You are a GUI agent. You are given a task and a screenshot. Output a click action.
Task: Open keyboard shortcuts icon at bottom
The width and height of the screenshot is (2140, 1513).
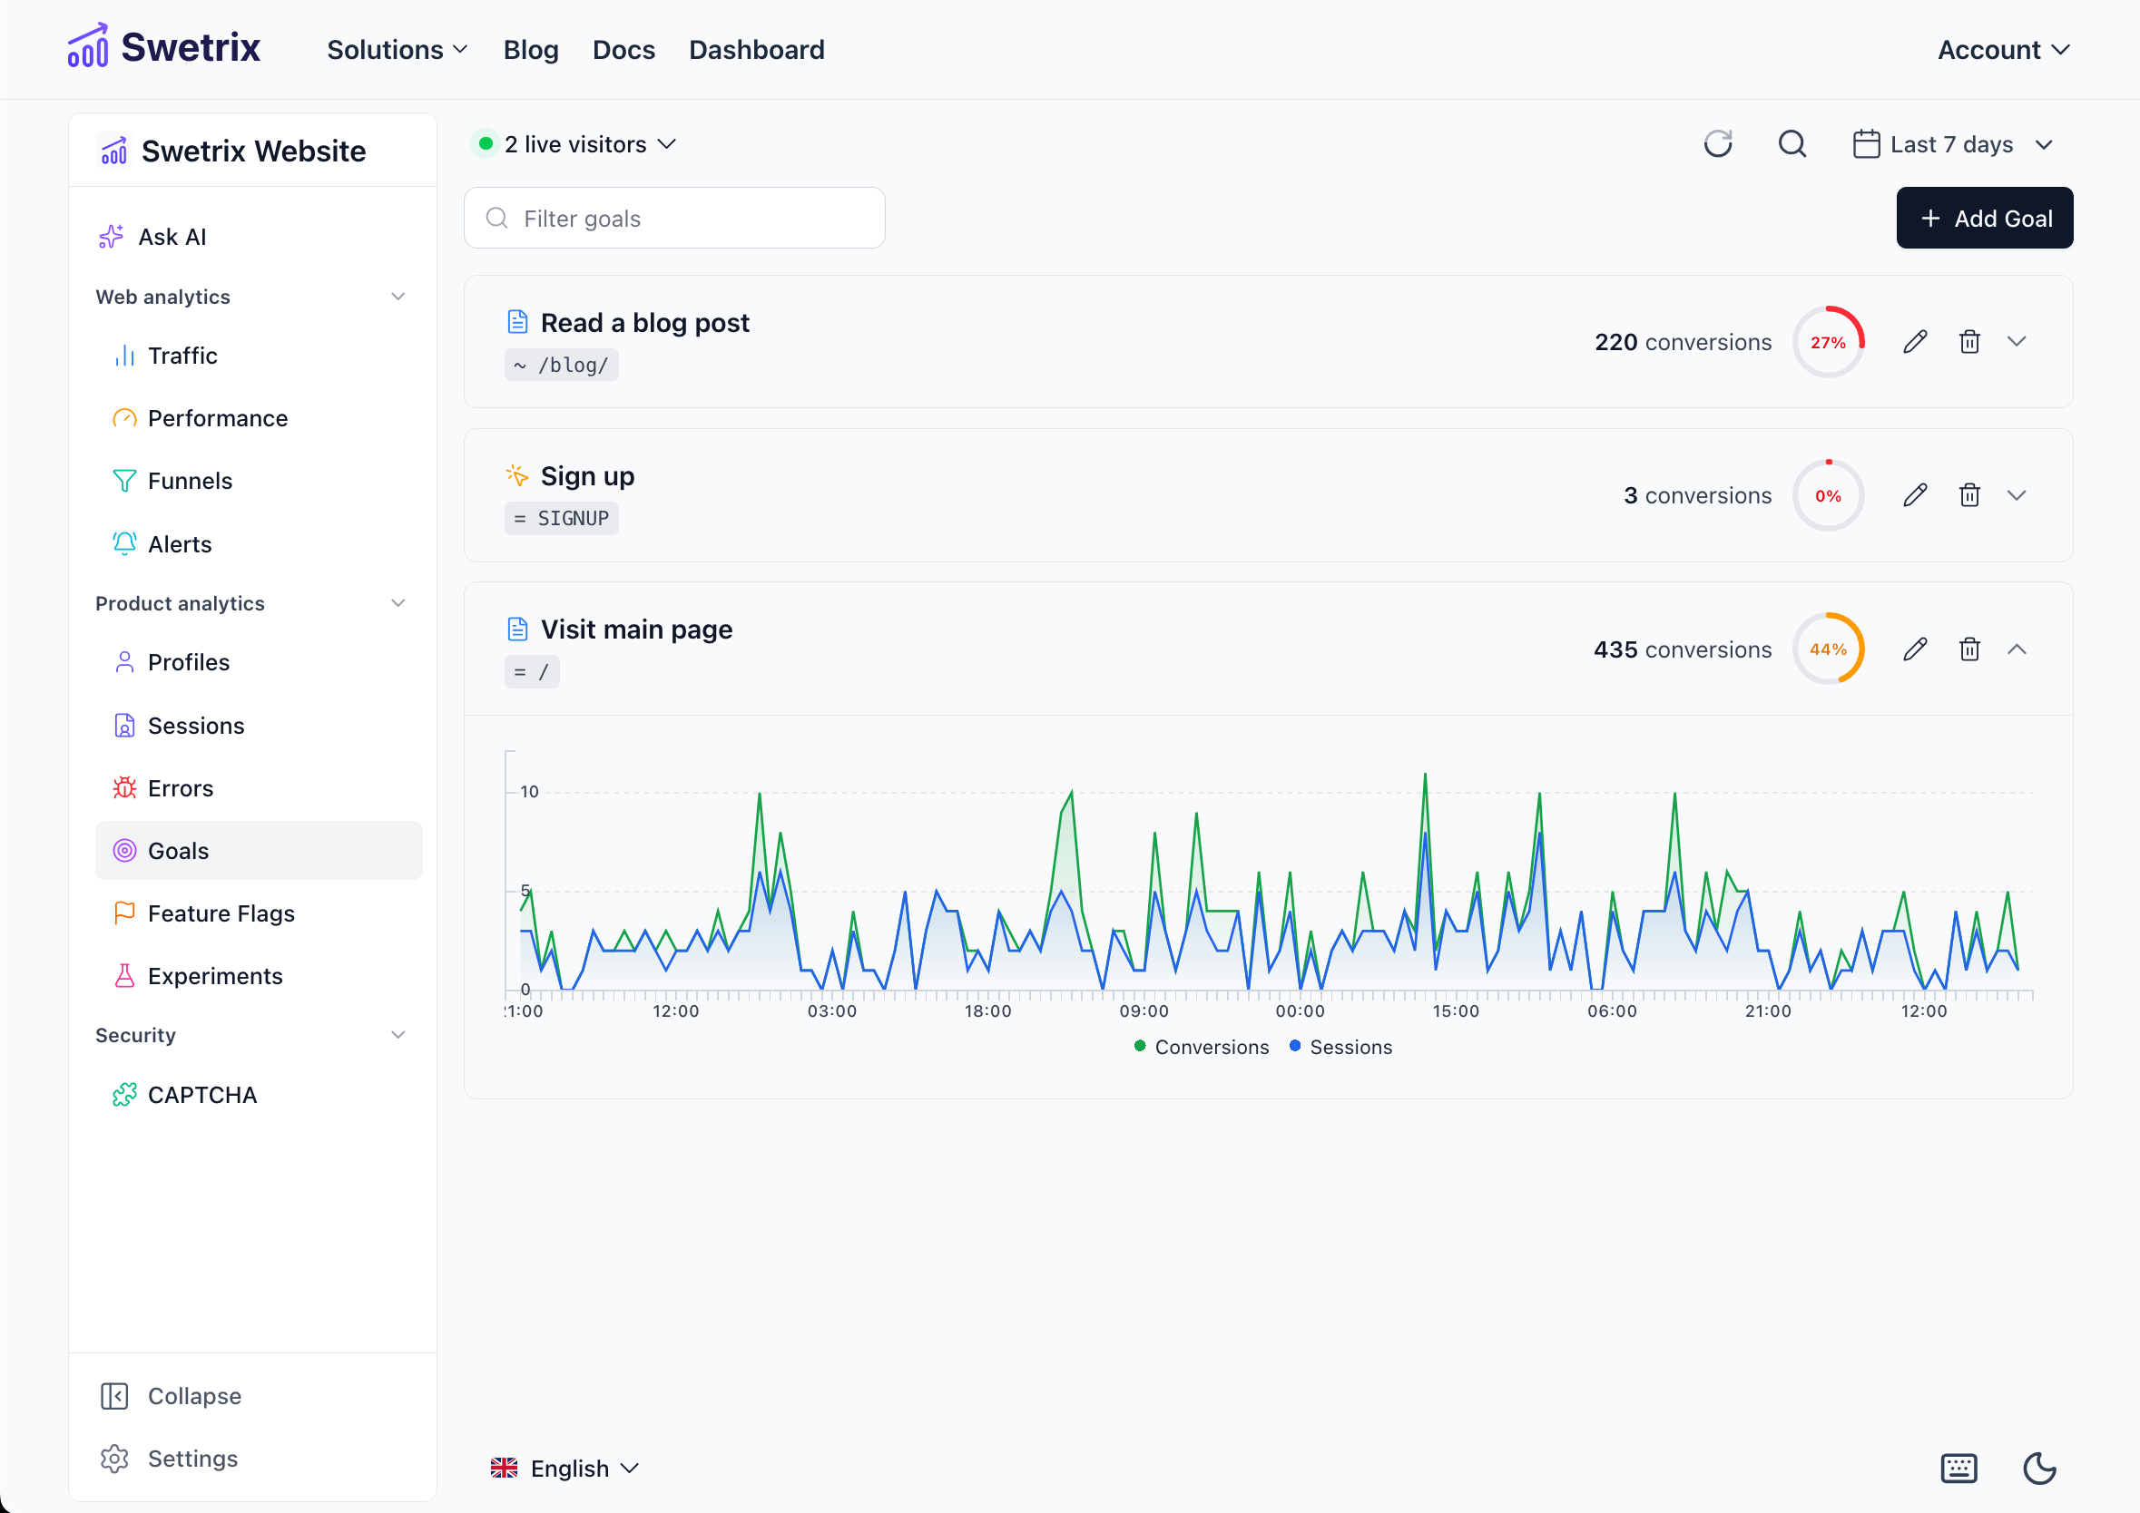coord(1958,1469)
